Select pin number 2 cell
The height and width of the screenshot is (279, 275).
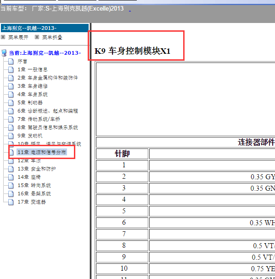pos(122,177)
